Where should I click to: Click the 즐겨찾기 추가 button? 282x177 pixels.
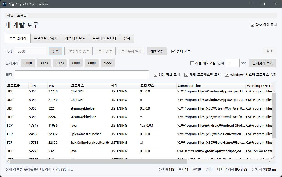tap(263, 63)
